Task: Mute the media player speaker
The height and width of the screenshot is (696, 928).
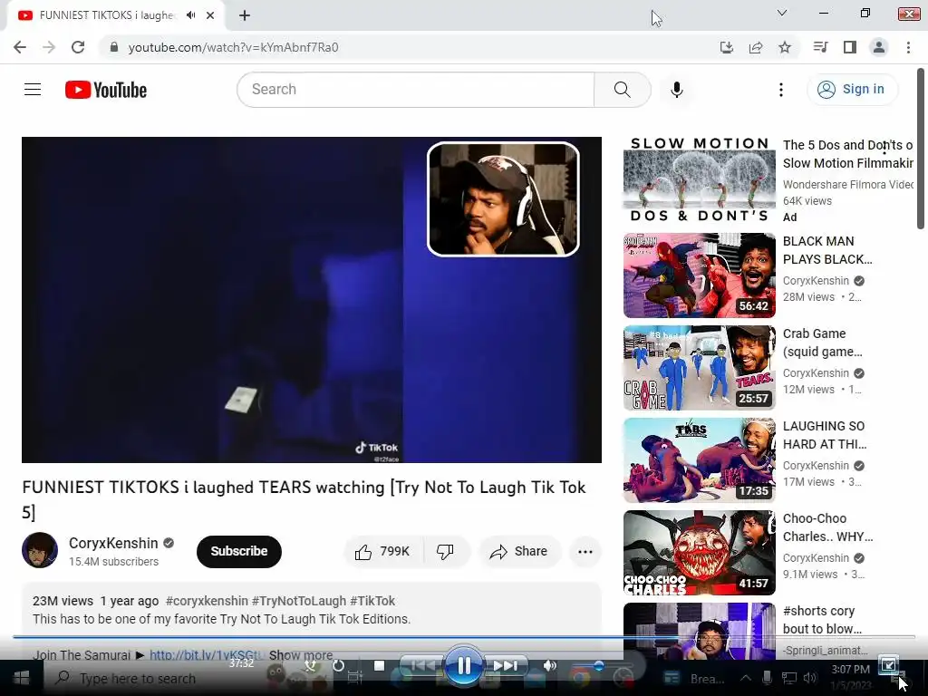Action: click(550, 665)
